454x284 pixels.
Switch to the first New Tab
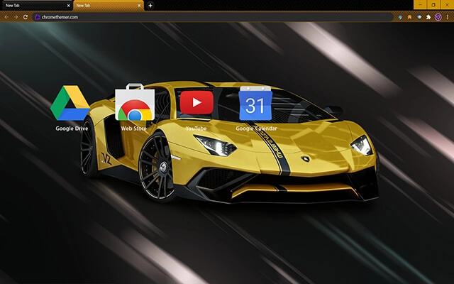point(36,6)
